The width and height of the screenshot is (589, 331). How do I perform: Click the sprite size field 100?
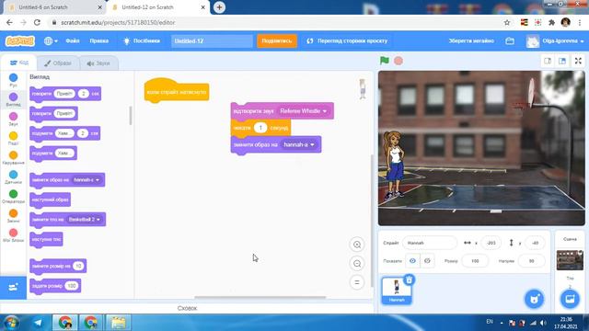(x=475, y=261)
